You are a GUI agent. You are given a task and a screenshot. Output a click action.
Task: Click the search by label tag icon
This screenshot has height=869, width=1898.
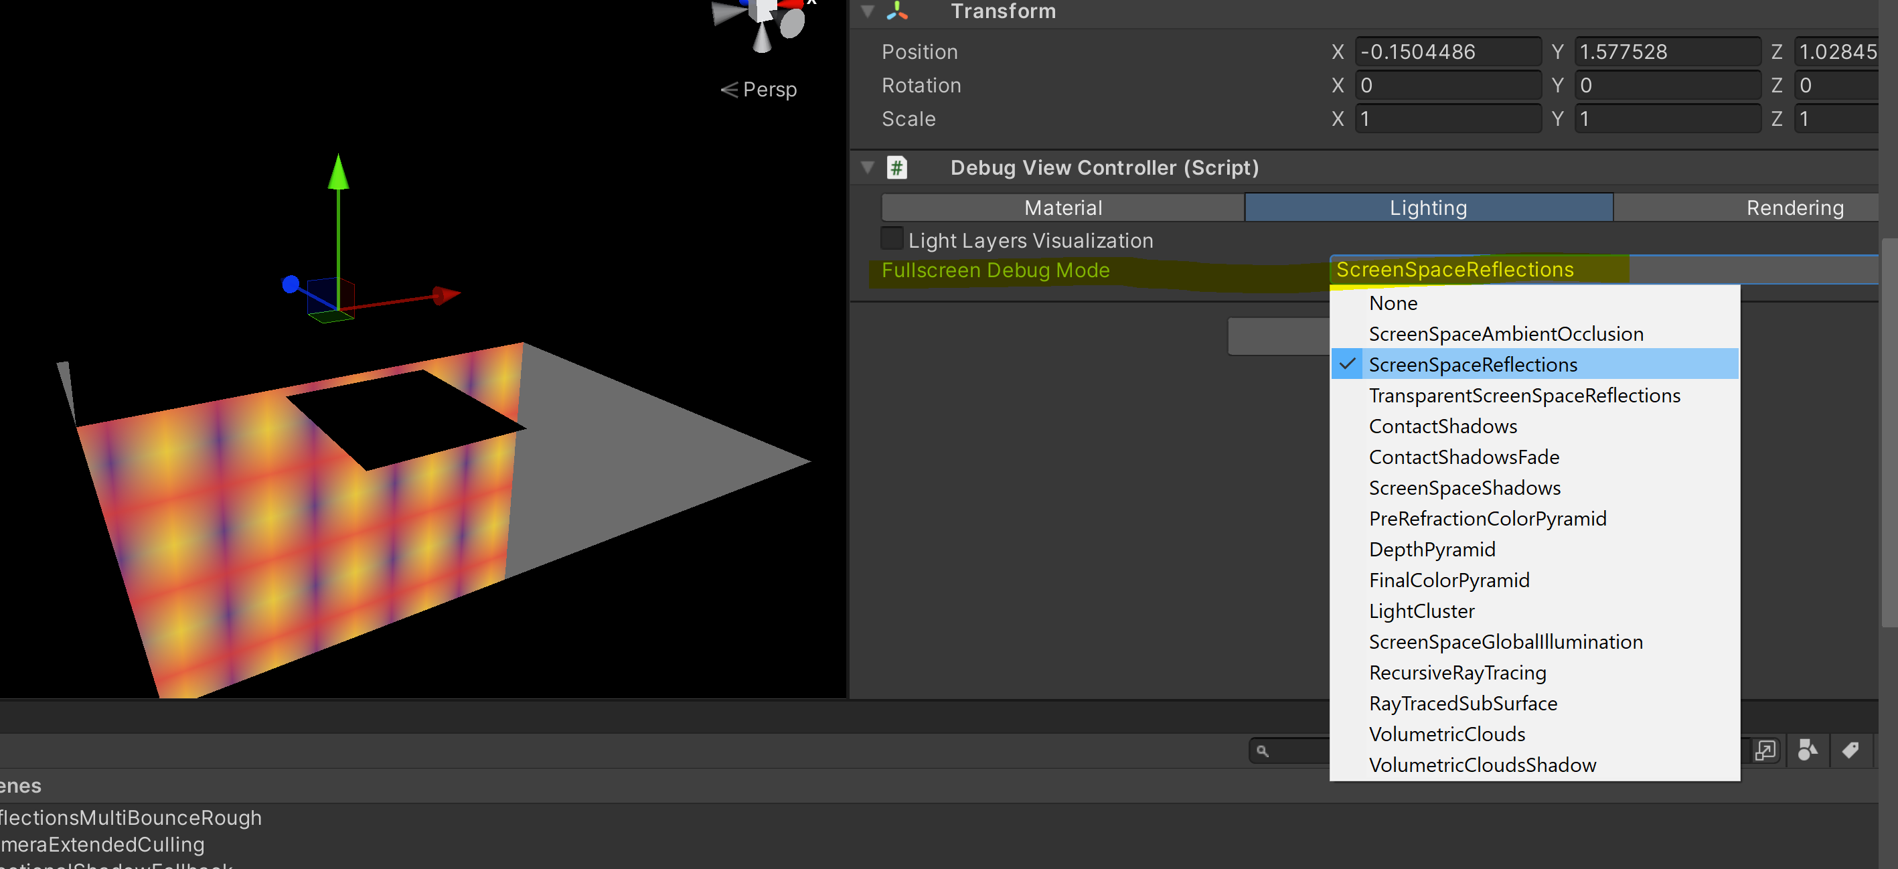[1850, 750]
